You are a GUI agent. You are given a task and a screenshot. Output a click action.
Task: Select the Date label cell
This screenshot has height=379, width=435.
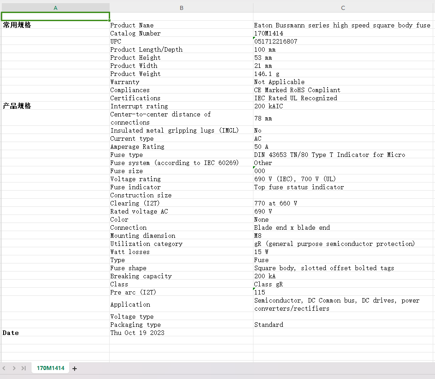click(55, 333)
